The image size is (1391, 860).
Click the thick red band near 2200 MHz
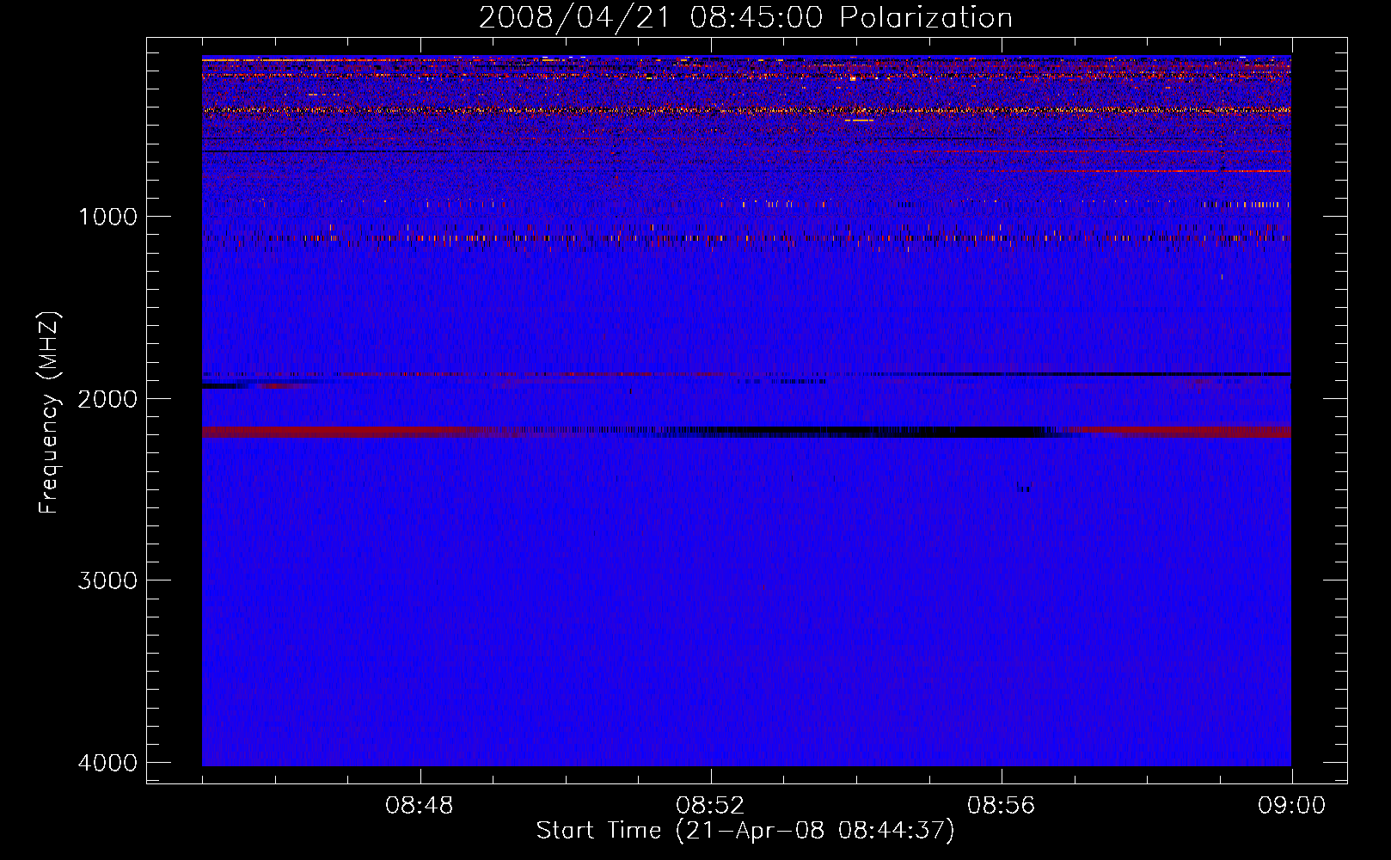click(x=746, y=432)
